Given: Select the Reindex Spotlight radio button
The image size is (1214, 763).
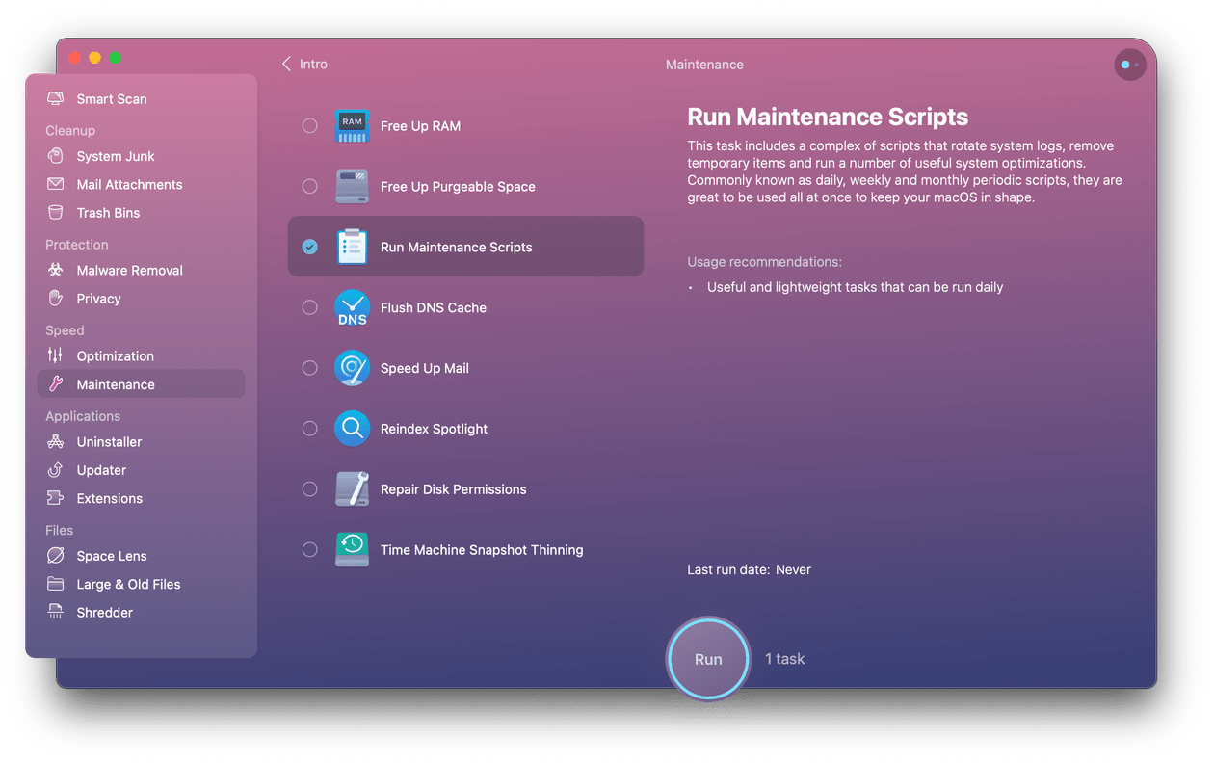Looking at the screenshot, I should [309, 428].
